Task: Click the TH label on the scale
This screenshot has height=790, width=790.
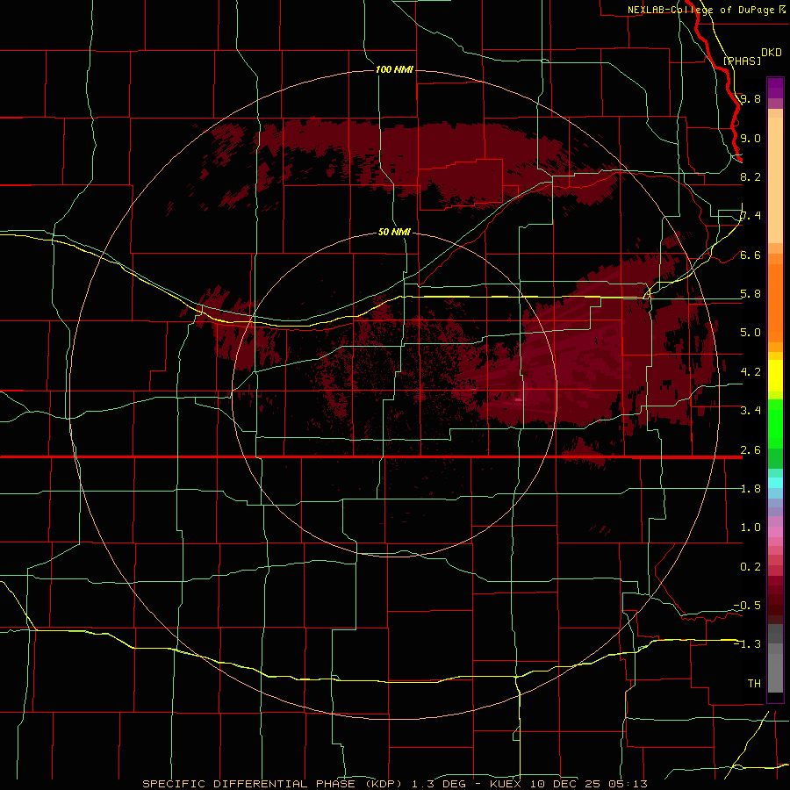Action: tap(754, 684)
